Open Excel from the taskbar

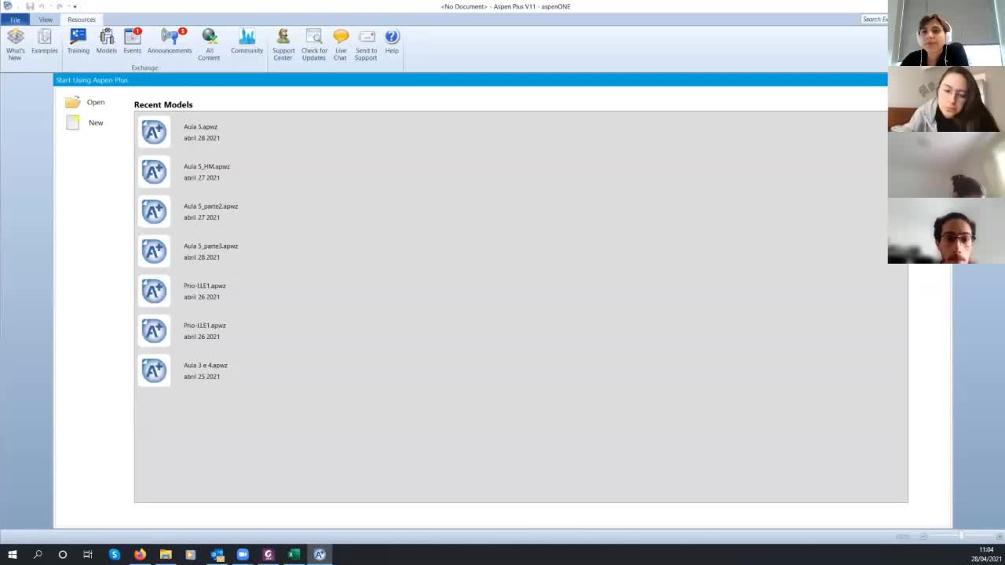294,555
